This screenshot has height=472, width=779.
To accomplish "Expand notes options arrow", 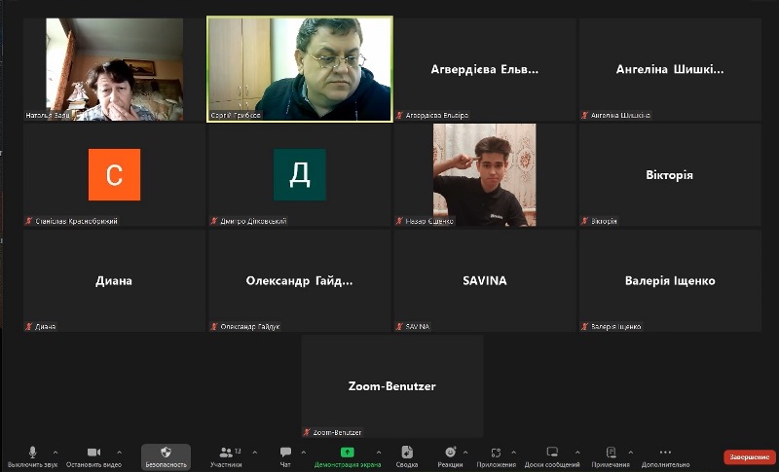I will pyautogui.click(x=630, y=453).
